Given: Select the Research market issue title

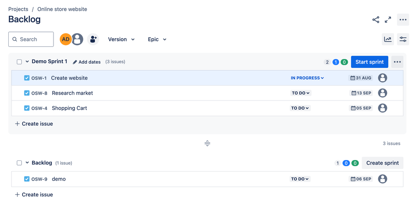Looking at the screenshot, I should (72, 93).
